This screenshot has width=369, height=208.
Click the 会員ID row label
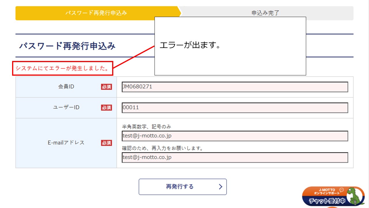66,87
